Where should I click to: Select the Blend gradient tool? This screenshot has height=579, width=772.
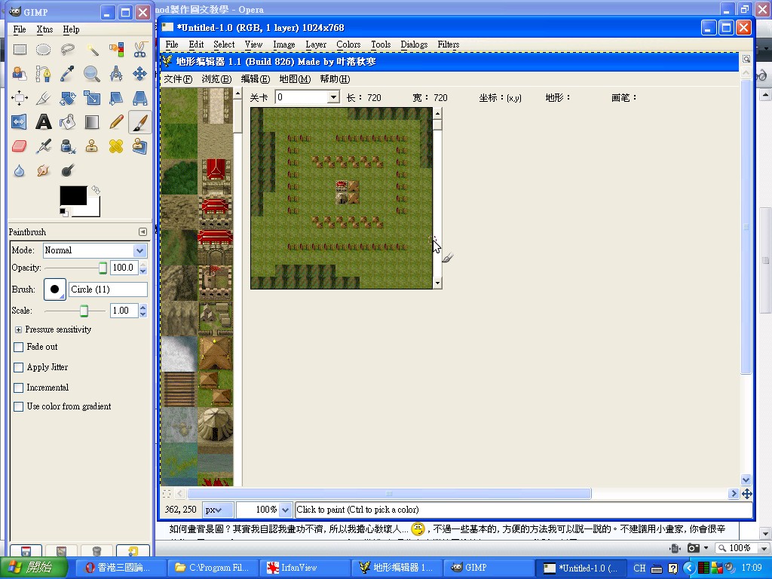(x=91, y=122)
